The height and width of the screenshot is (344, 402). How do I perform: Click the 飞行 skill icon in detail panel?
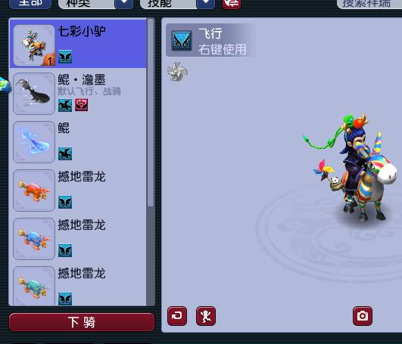(x=182, y=40)
